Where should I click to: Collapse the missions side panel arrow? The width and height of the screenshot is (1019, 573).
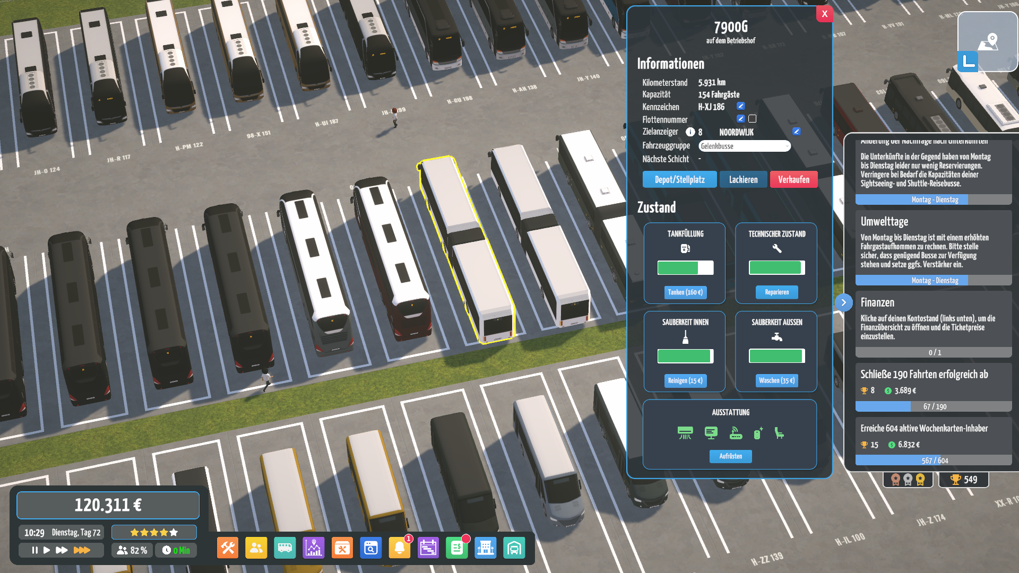(x=843, y=302)
